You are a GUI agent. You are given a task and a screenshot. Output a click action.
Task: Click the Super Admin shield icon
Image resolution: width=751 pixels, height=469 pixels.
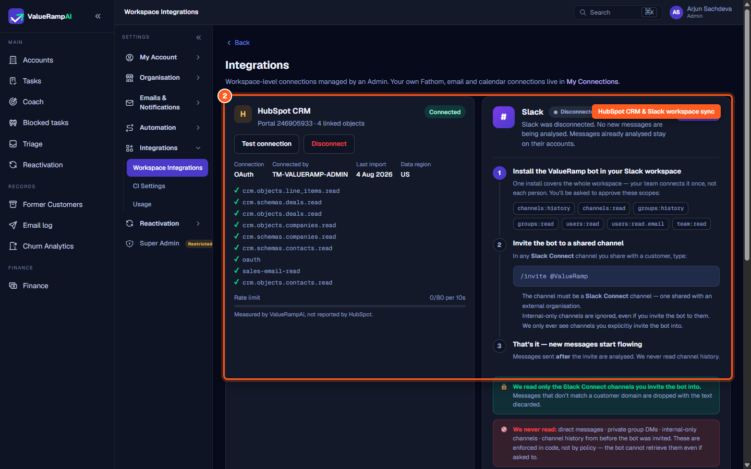pyautogui.click(x=129, y=243)
